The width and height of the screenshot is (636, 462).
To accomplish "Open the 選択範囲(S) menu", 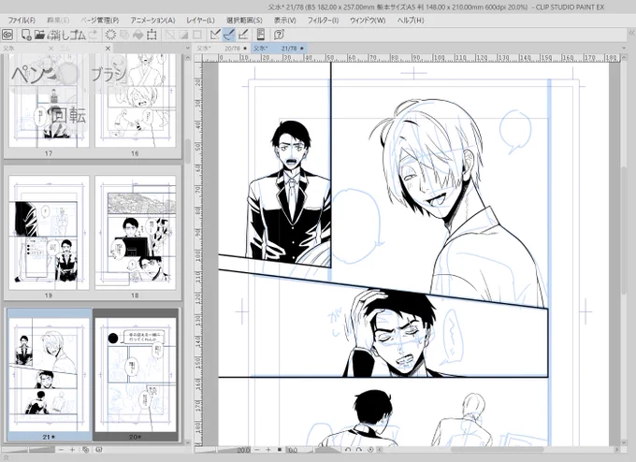I will [x=244, y=20].
